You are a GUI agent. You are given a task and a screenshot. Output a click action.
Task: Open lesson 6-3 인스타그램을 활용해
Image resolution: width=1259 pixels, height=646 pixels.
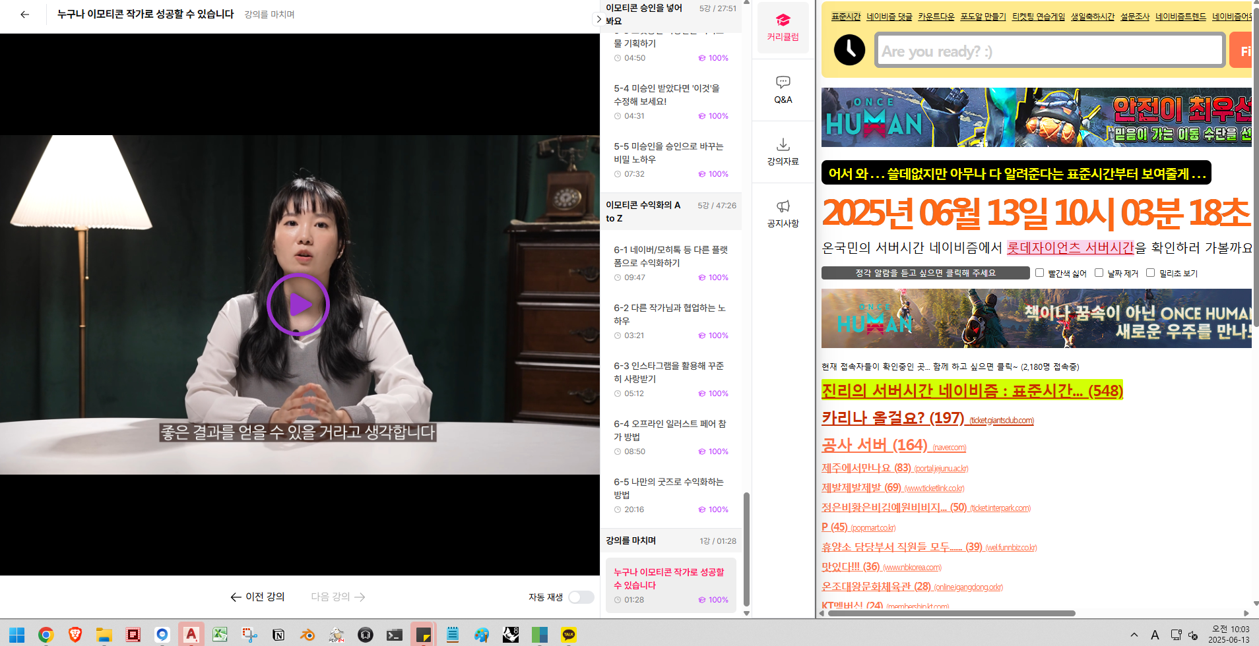point(671,379)
